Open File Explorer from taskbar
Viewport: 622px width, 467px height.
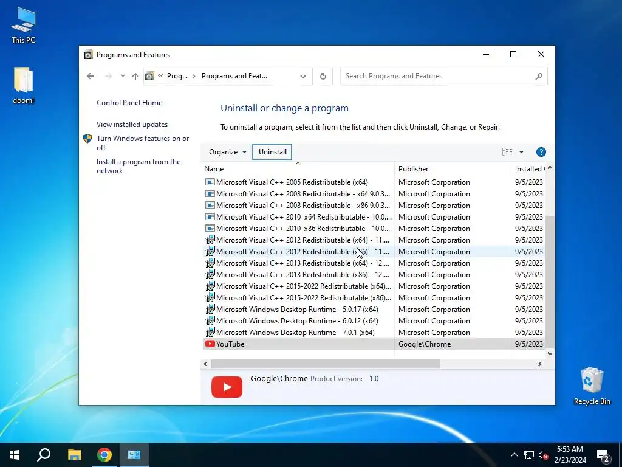[74, 455]
